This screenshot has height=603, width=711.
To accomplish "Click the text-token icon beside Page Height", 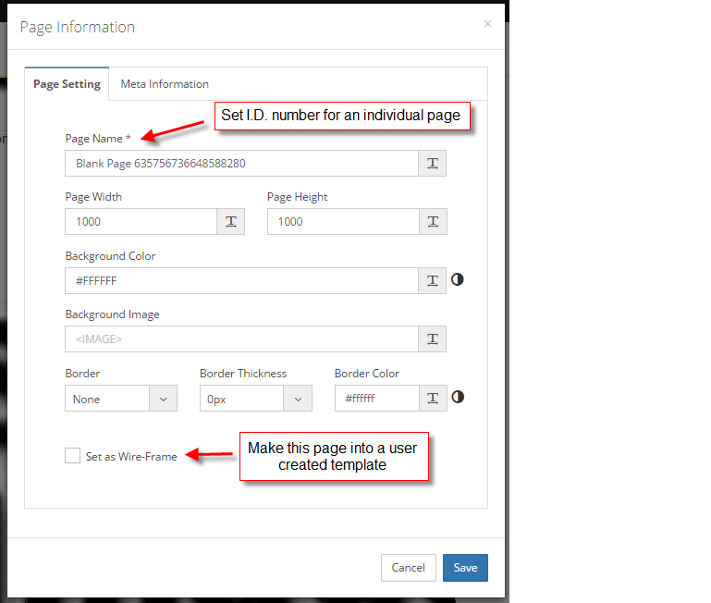I will point(433,222).
